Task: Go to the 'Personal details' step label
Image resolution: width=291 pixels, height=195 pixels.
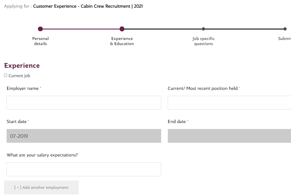Action: (40, 41)
